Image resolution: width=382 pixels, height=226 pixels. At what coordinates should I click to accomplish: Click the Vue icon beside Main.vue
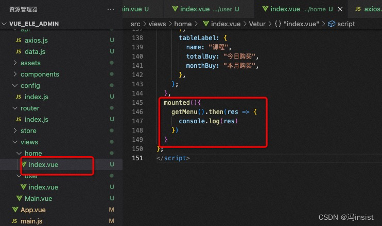click(20, 198)
